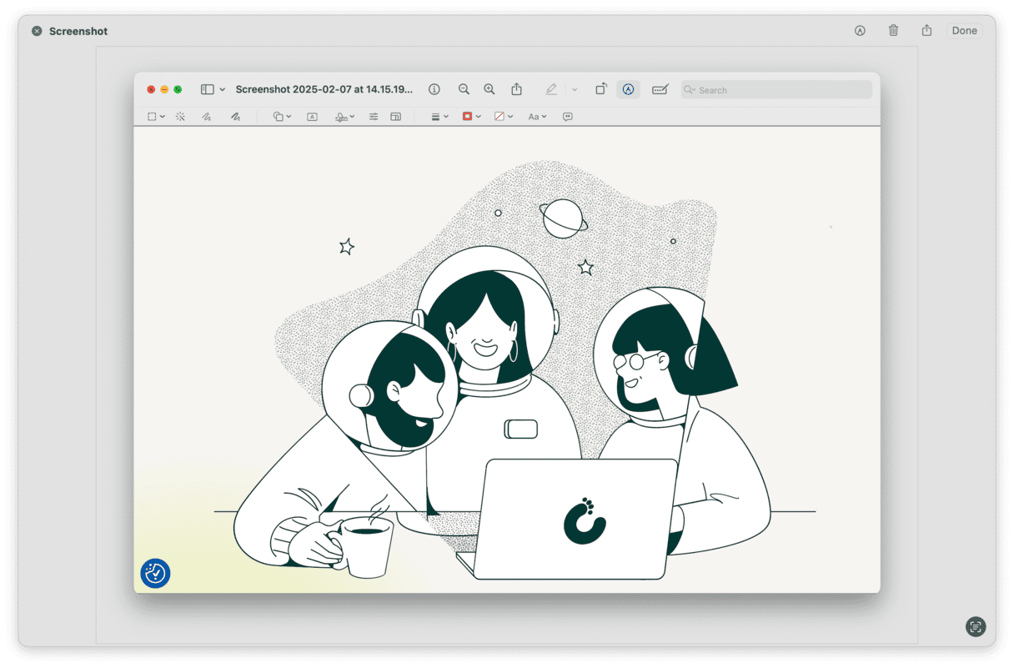Viewport: 1014px width, 668px height.
Task: Open the search options magnifier menu
Action: click(690, 90)
